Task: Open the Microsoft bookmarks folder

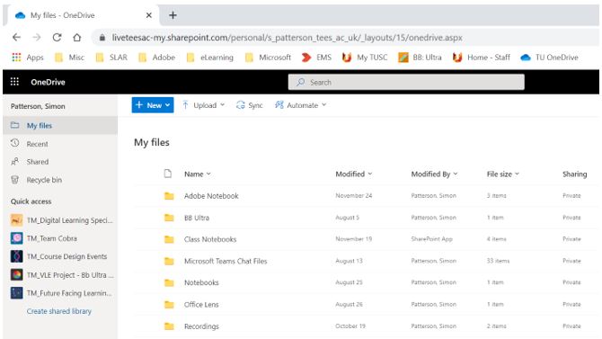Action: coord(268,58)
